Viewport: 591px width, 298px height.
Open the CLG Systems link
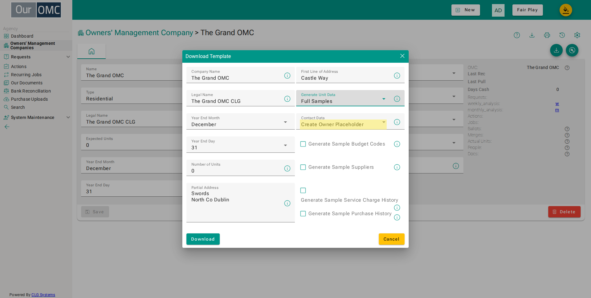[43, 295]
